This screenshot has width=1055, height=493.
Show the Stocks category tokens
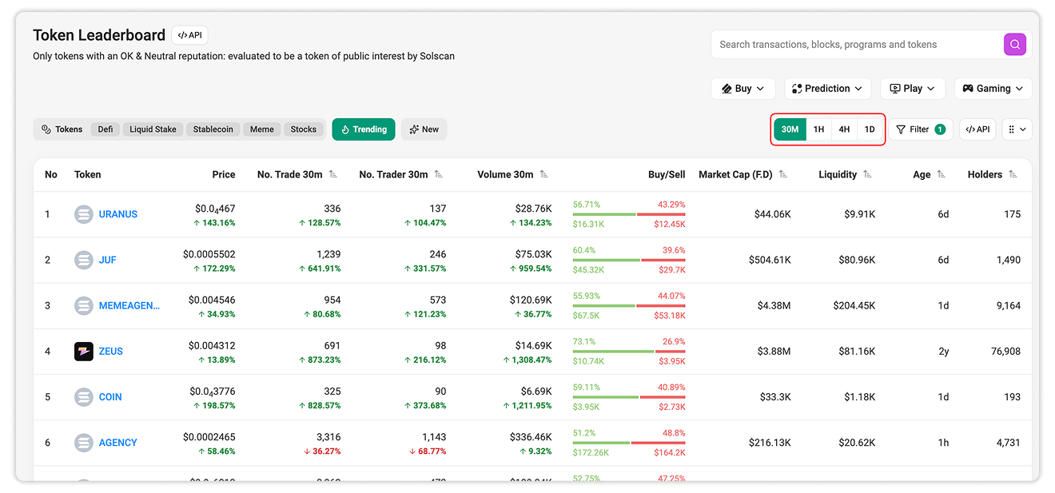pyautogui.click(x=304, y=129)
